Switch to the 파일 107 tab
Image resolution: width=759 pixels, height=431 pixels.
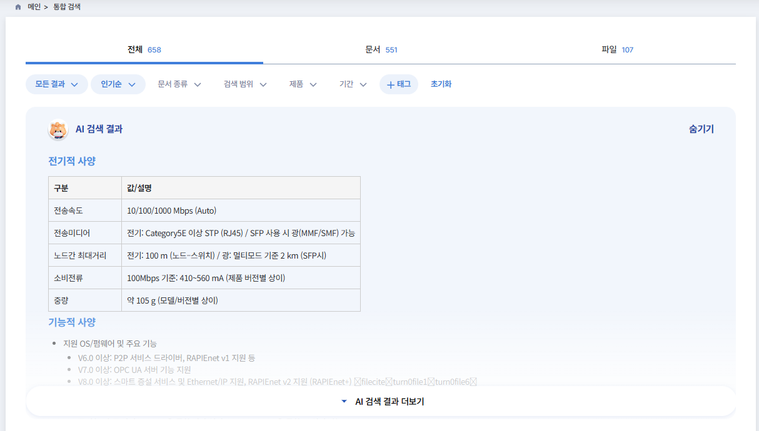tap(618, 49)
